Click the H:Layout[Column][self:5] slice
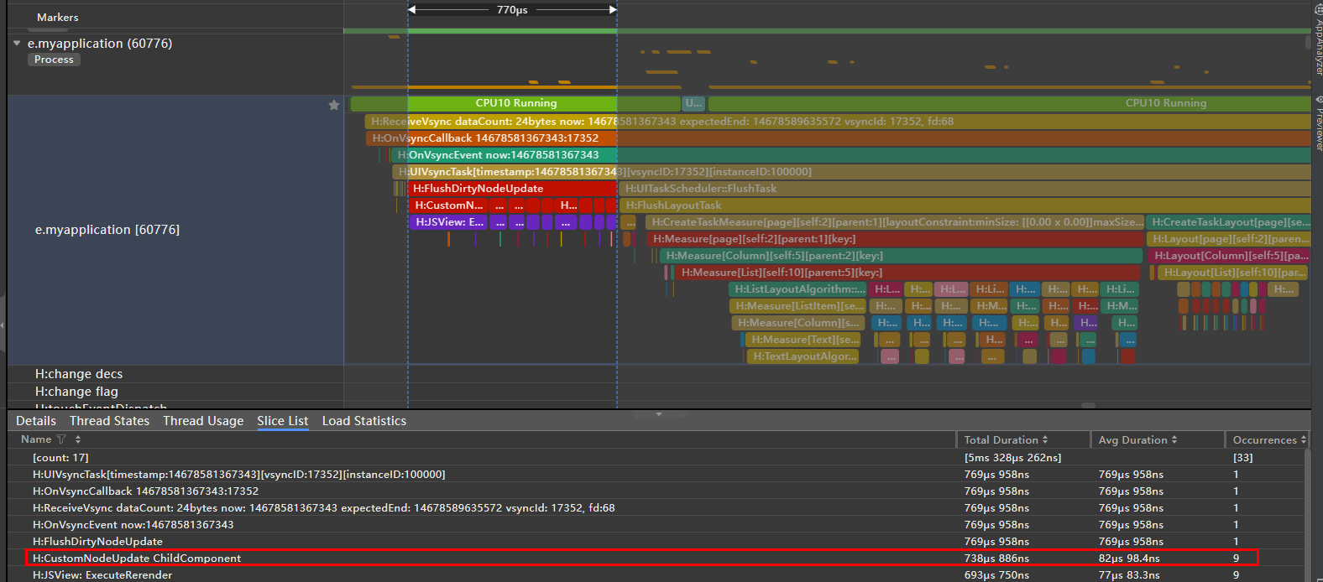Image resolution: width=1323 pixels, height=582 pixels. pos(1229,256)
